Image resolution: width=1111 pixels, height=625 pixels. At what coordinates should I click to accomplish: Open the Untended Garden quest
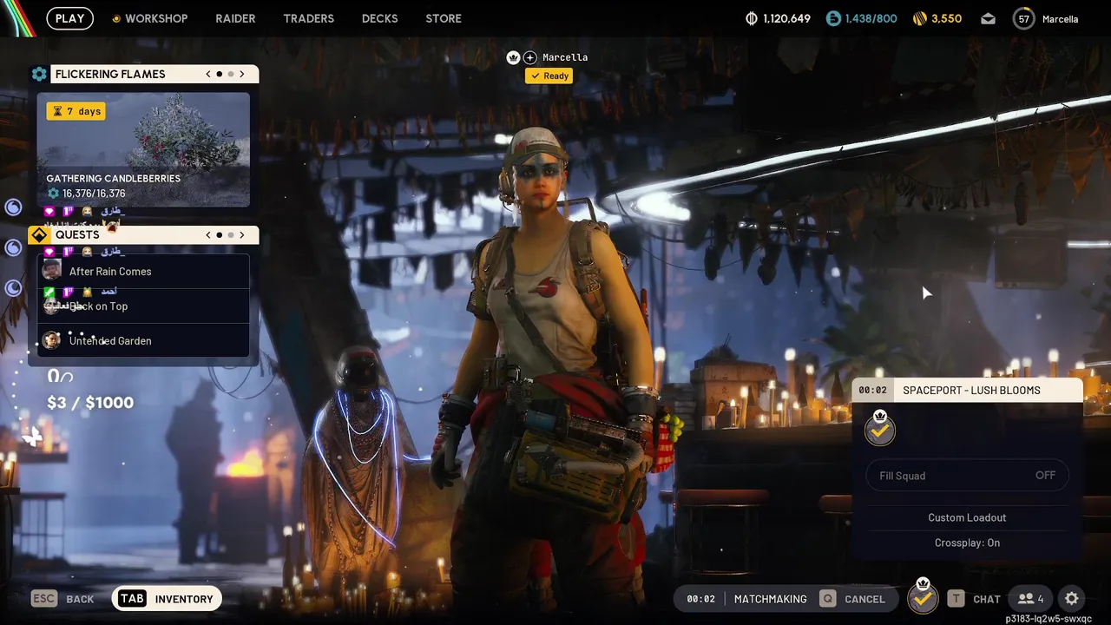(x=143, y=340)
